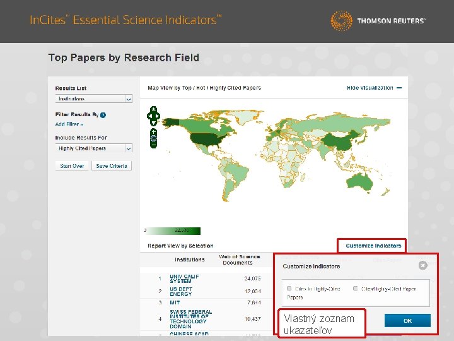Viewport: 454px width, 341px height.
Task: Open the Include Results For dropdown
Action: [x=93, y=148]
